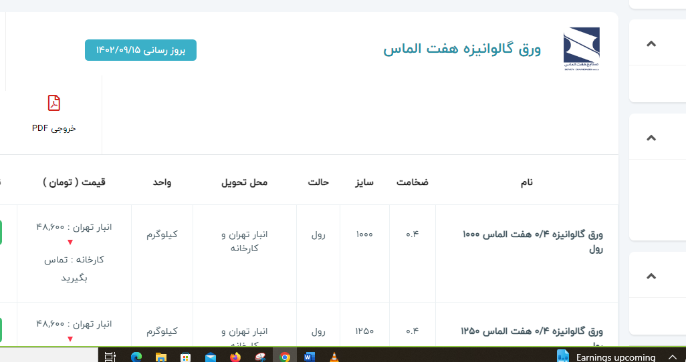686x362 pixels.
Task: Click the Task View button
Action: (111, 357)
